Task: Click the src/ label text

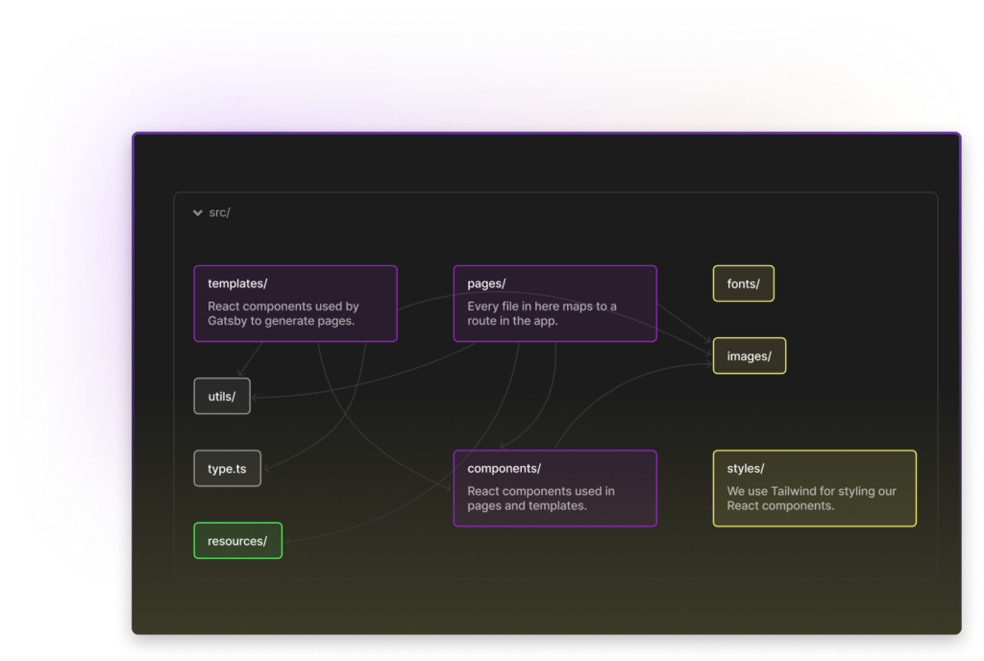Action: [220, 212]
